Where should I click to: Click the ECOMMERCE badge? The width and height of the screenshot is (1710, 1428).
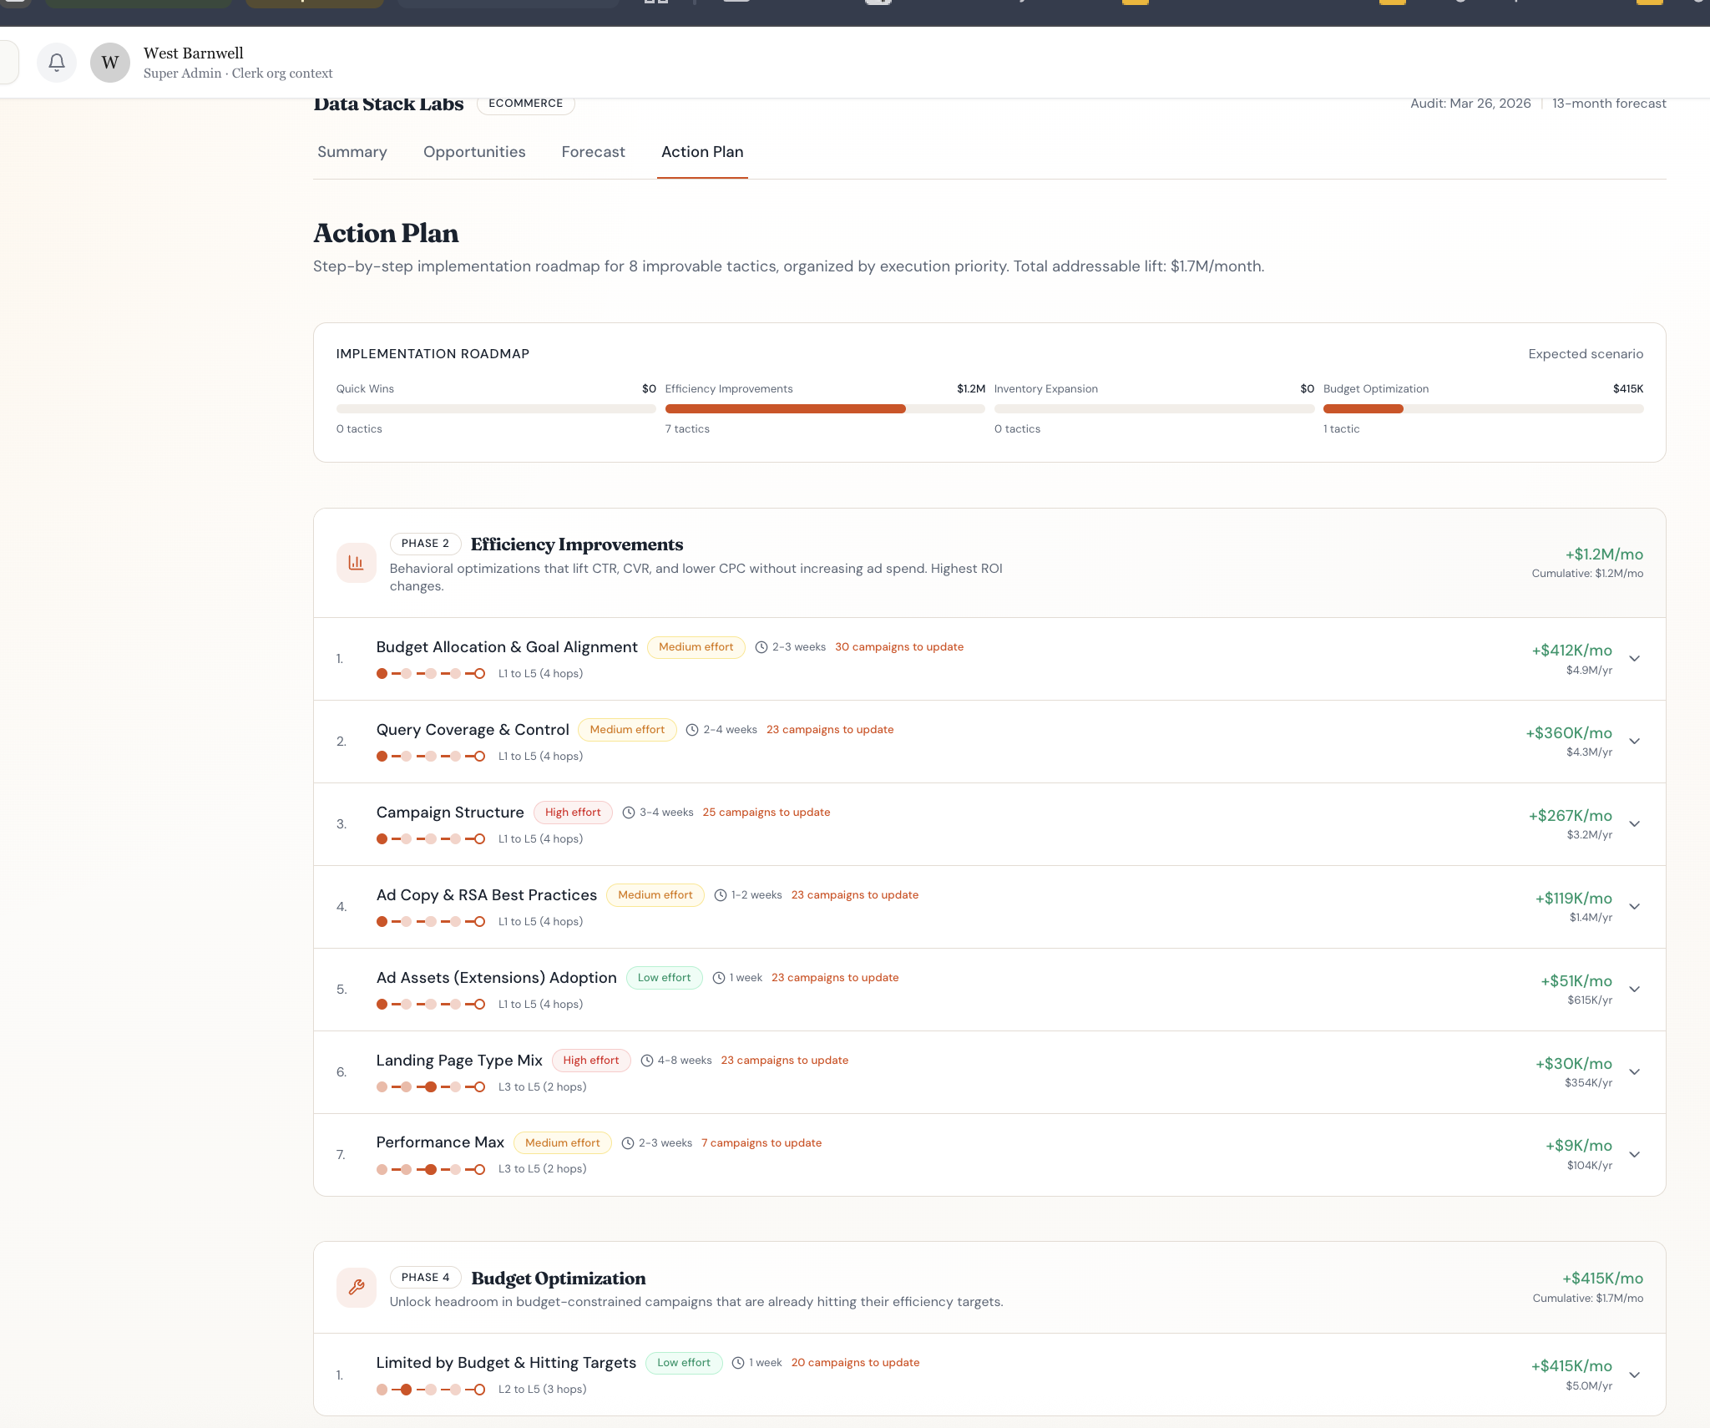526,104
